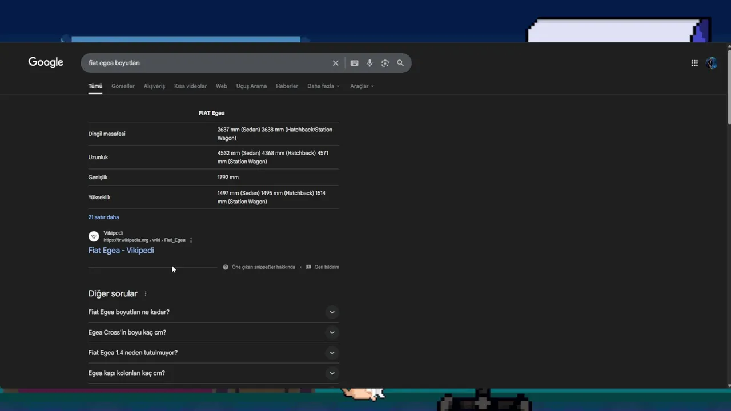Expand question Egea kapı kolonları kaç cm?
The height and width of the screenshot is (411, 731).
[x=214, y=373]
